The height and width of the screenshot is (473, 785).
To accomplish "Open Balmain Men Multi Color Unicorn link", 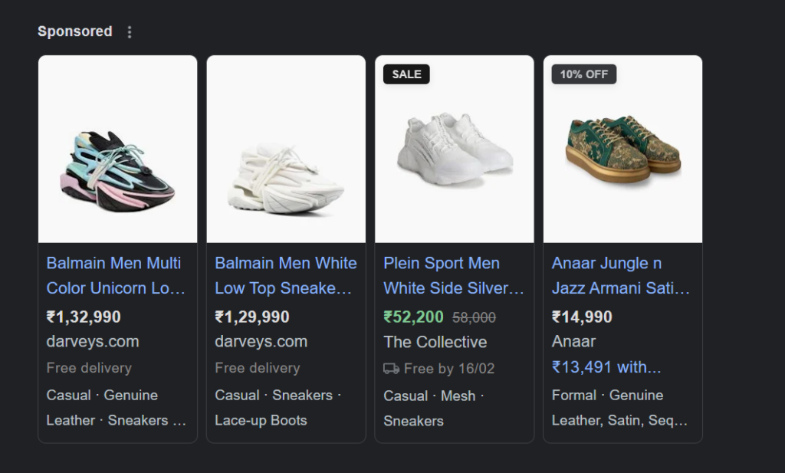I will click(116, 275).
